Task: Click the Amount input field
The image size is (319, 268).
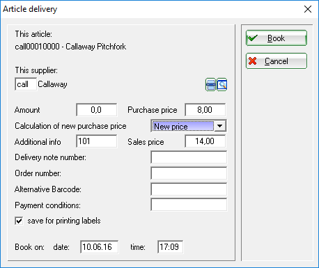Action: (x=97, y=110)
